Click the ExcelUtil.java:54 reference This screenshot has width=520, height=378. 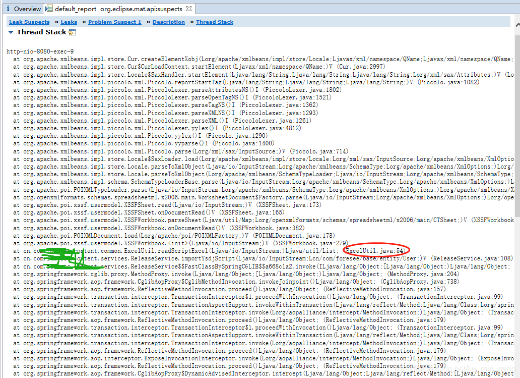pos(376,251)
